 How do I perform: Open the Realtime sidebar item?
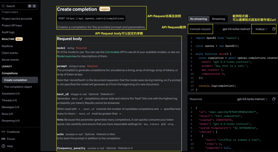(x=7, y=46)
